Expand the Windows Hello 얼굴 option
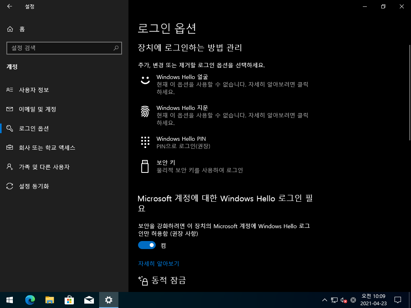The height and width of the screenshot is (308, 411). [x=226, y=84]
